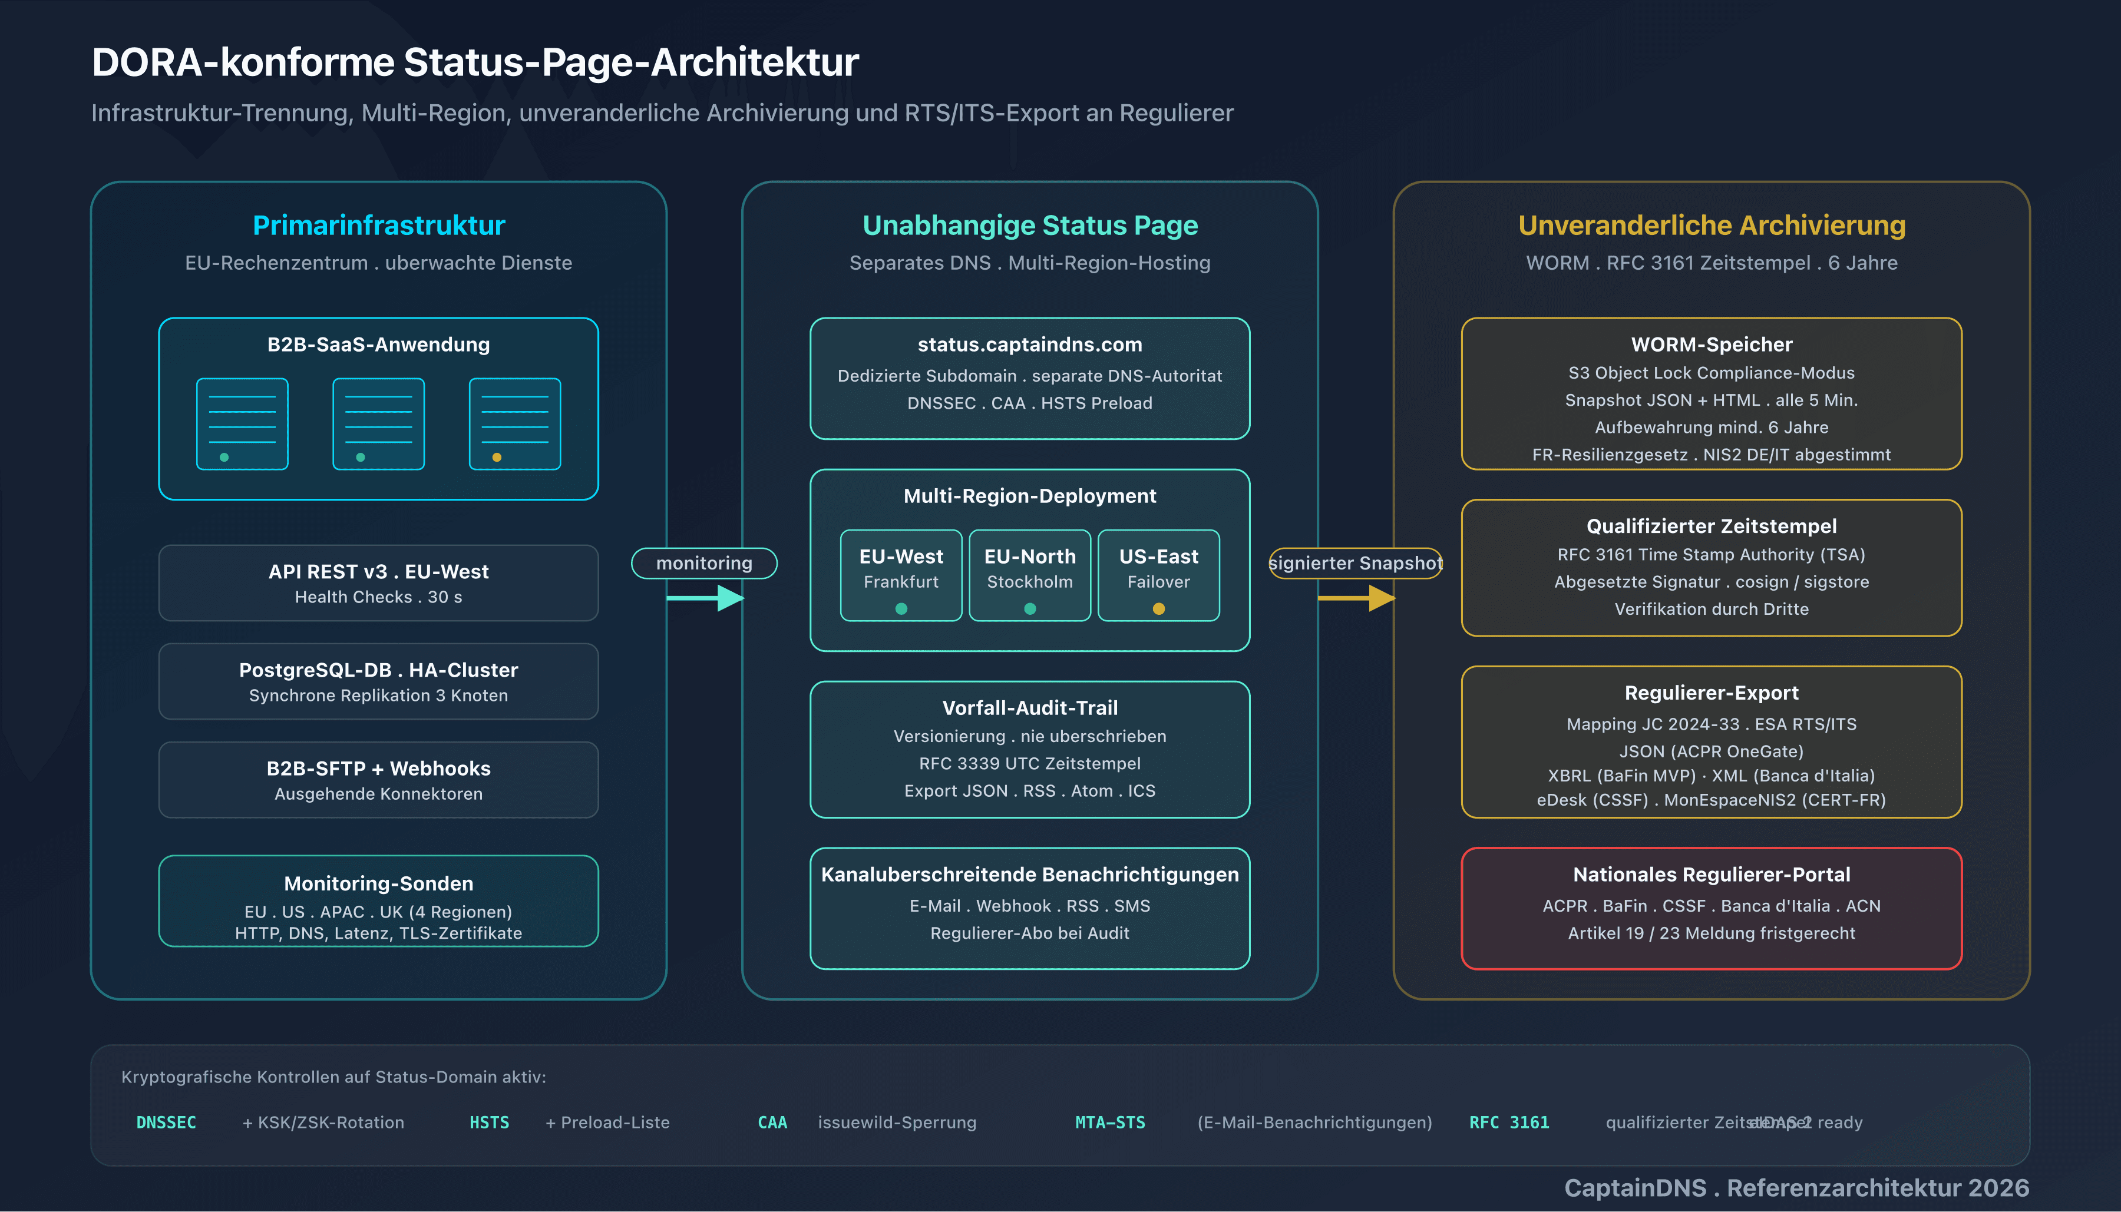Click 'CaptainDNS . Referenzarchitektur 2026' footer text

coord(1796,1187)
